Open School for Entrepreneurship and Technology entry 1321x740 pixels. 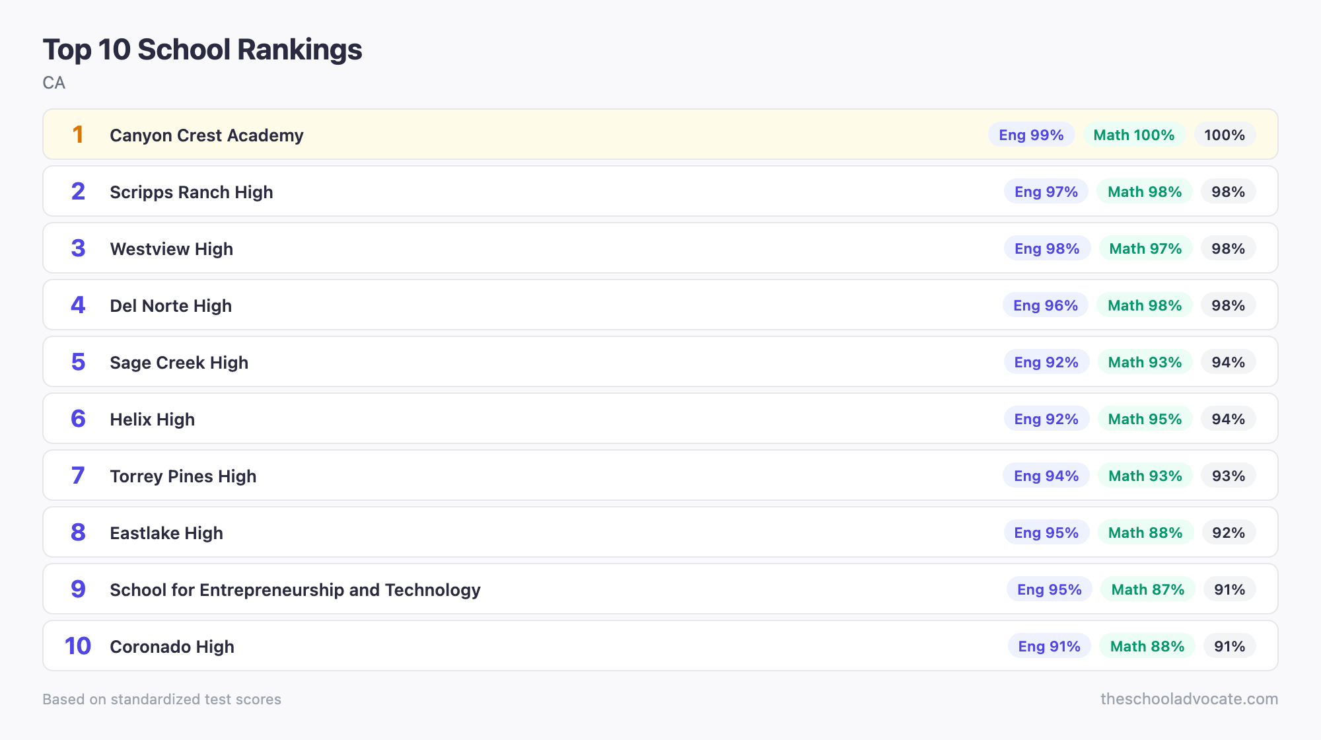(295, 589)
